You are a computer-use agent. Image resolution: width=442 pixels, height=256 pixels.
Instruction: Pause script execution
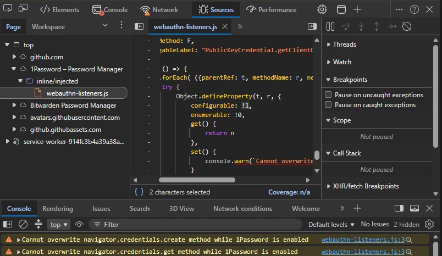pos(330,26)
